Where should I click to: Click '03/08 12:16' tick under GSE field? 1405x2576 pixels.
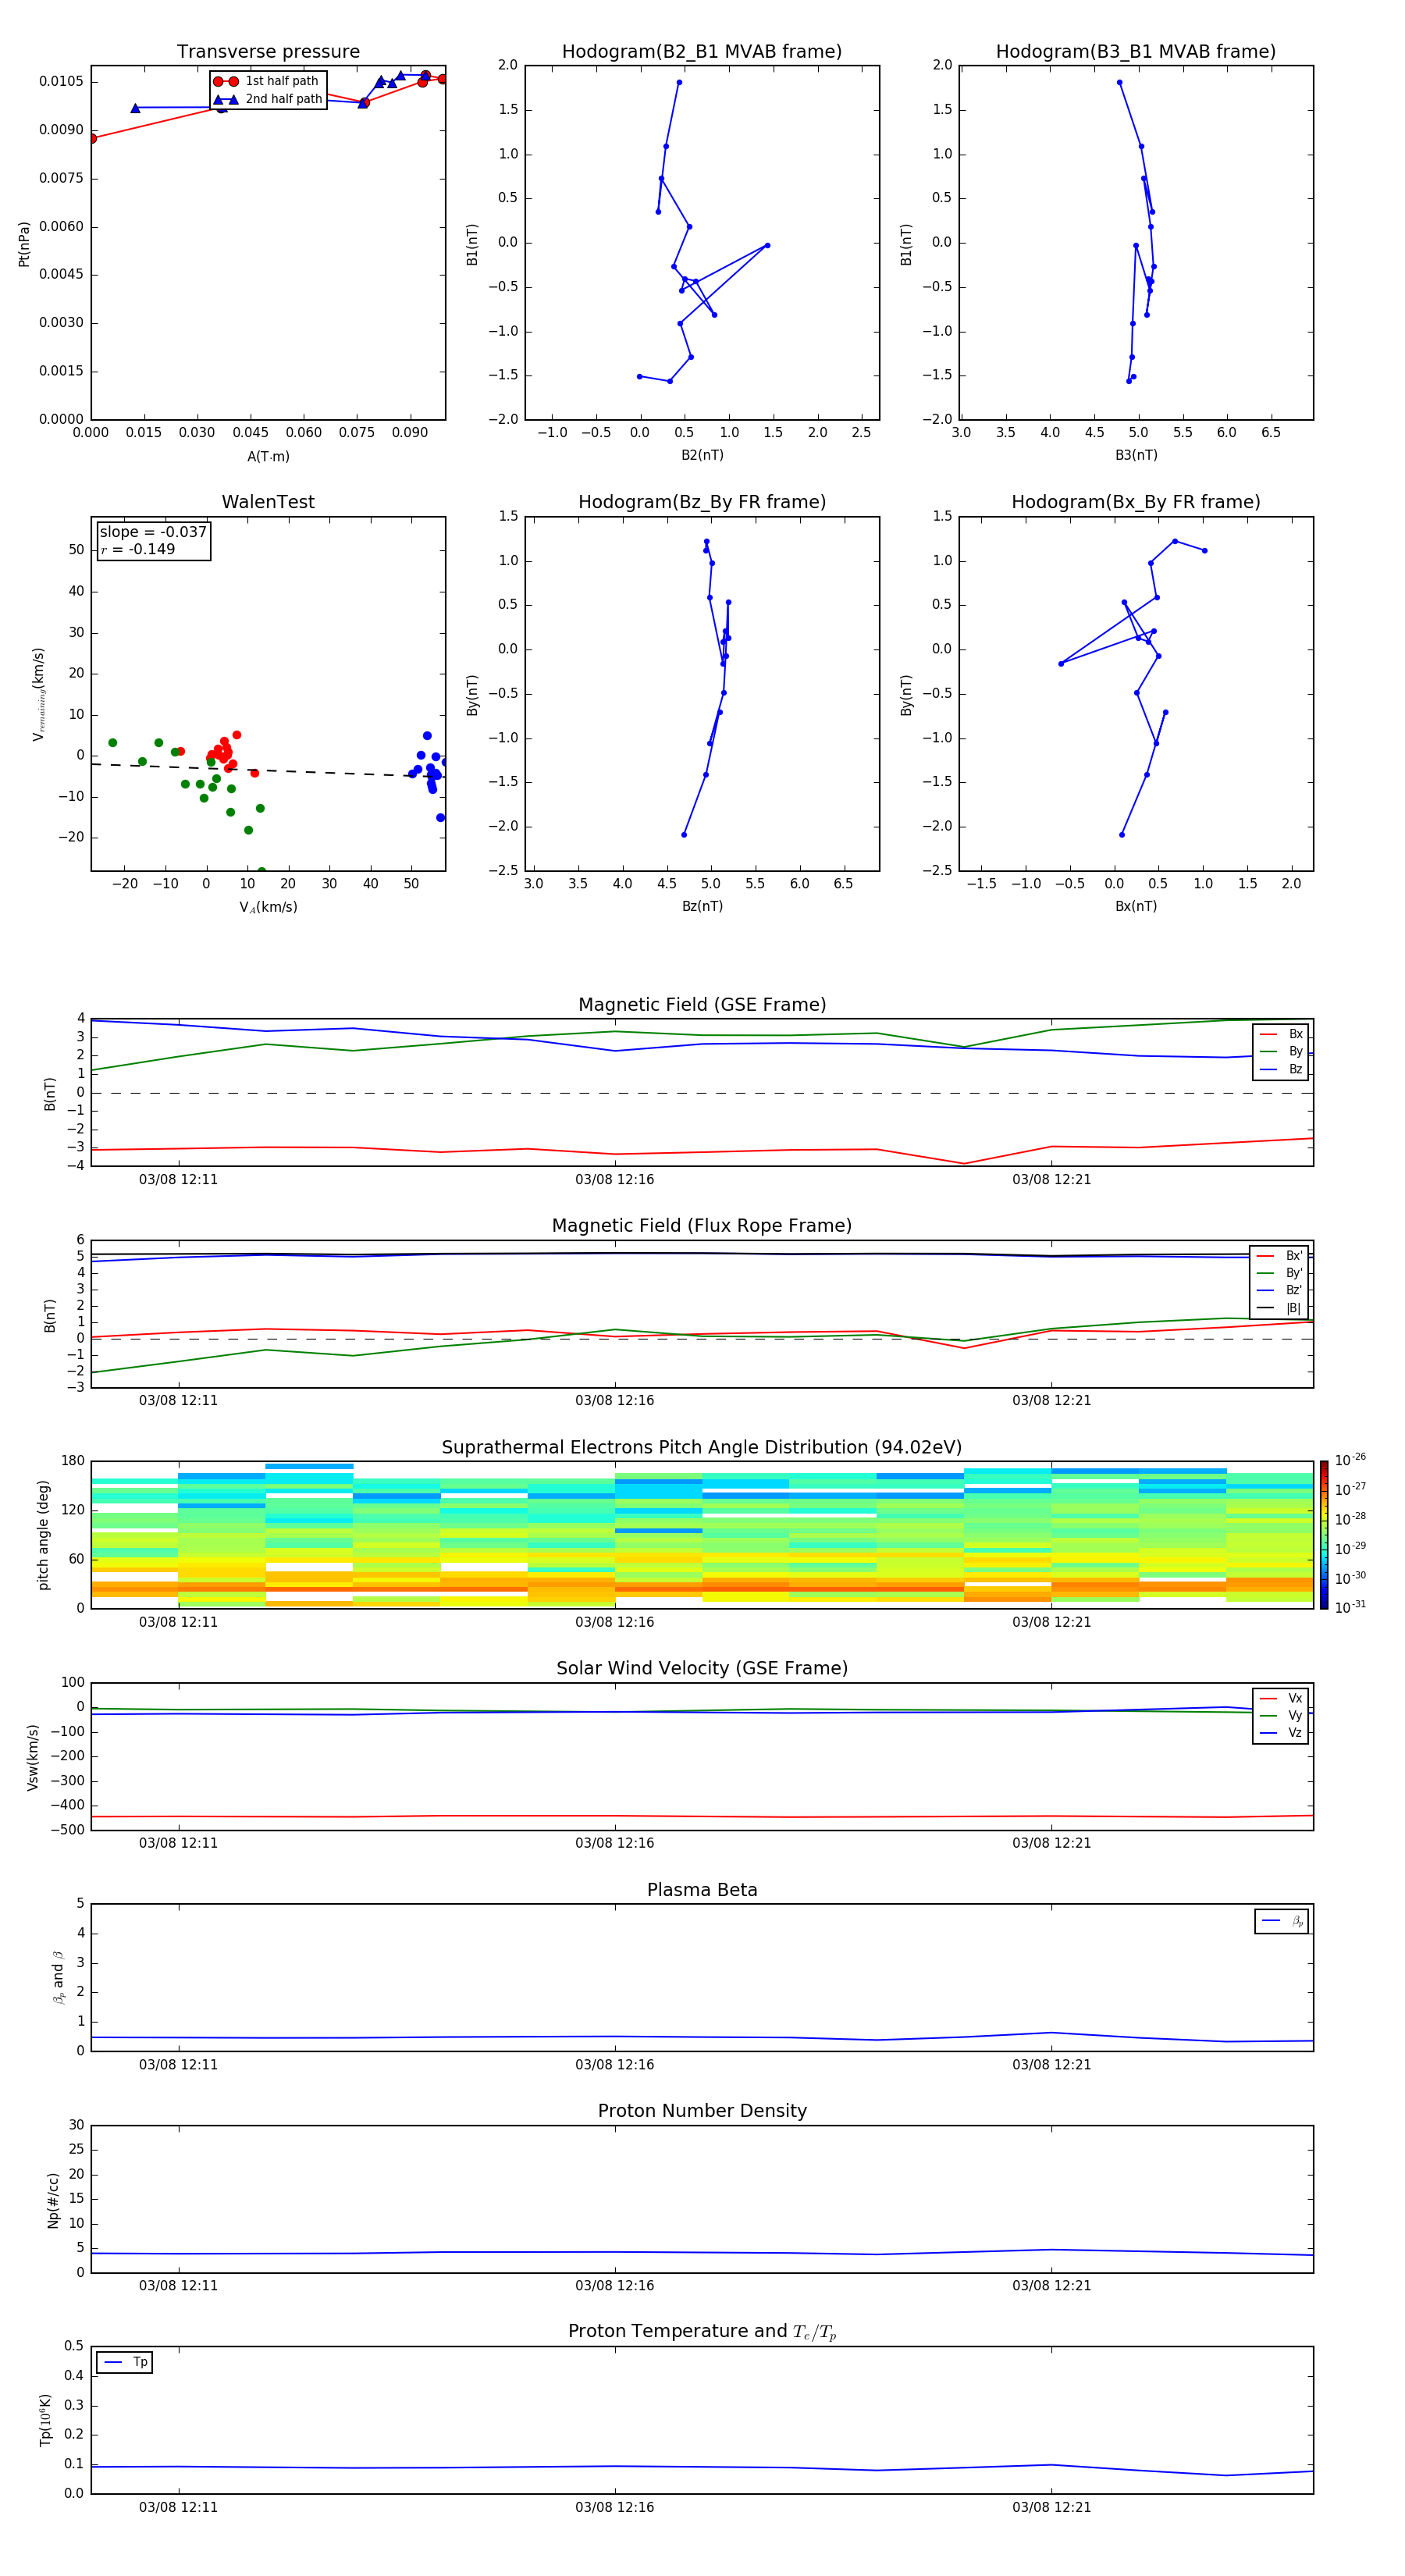pyautogui.click(x=614, y=1180)
